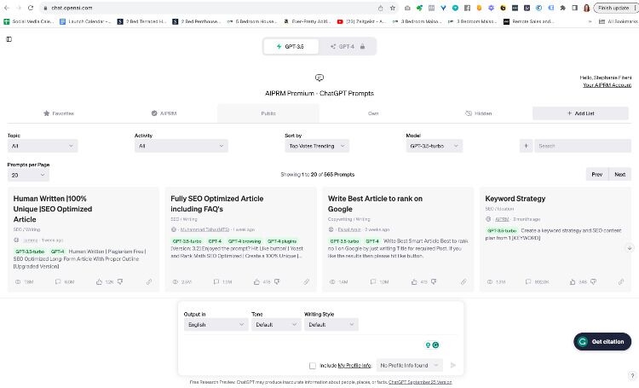This screenshot has height=388, width=639.
Task: Click the Add List button
Action: [x=581, y=113]
